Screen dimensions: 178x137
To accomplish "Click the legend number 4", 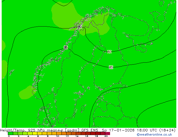I will click(x=28, y=136).
